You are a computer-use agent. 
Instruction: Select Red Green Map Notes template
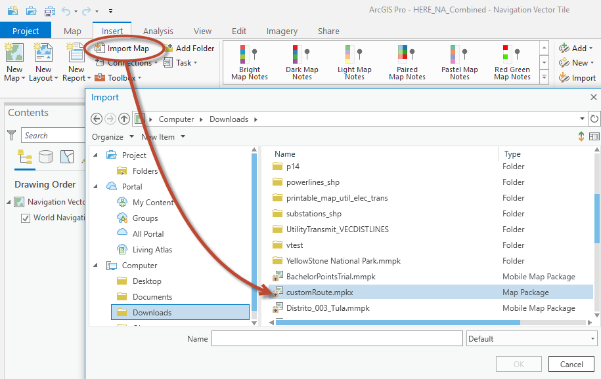[512, 62]
